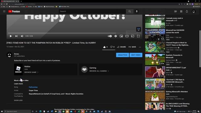Open the YouTube guide hamburger menu
The image size is (201, 113).
tap(4, 11)
